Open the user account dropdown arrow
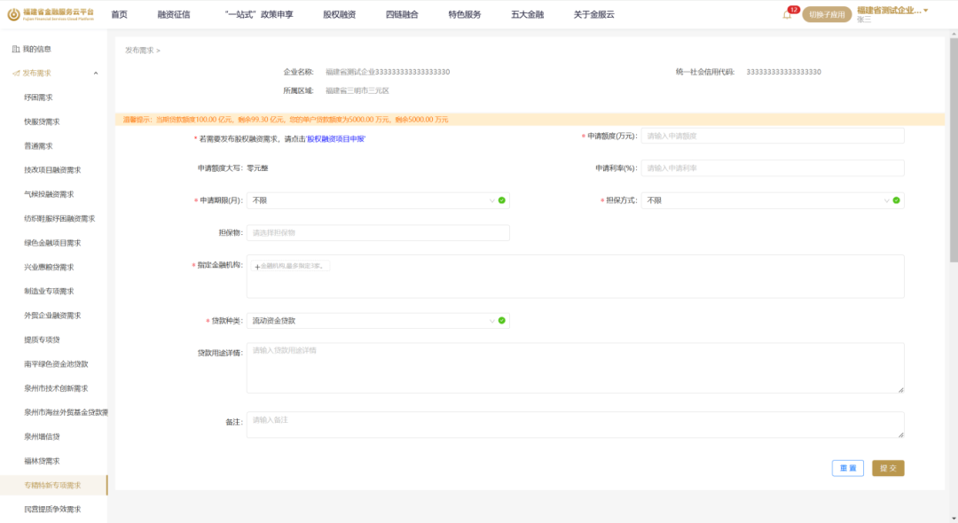The width and height of the screenshot is (958, 523). coord(926,11)
